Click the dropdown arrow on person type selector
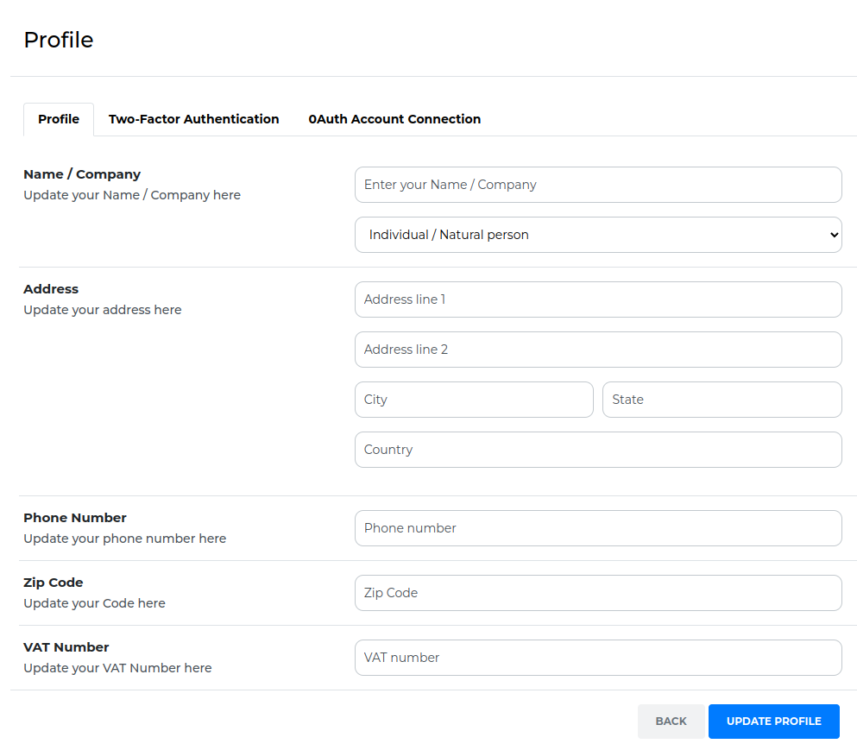 point(834,235)
